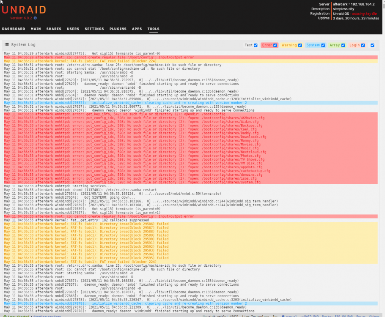Viewport: 385px width, 317px height.
Task: Switch to the Plugins page
Action: [x=118, y=29]
